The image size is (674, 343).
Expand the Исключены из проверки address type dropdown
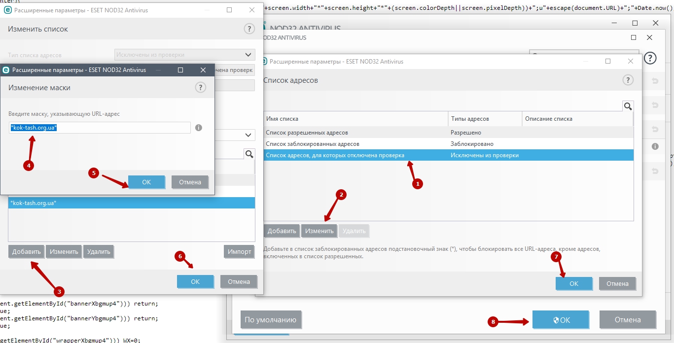(x=248, y=54)
